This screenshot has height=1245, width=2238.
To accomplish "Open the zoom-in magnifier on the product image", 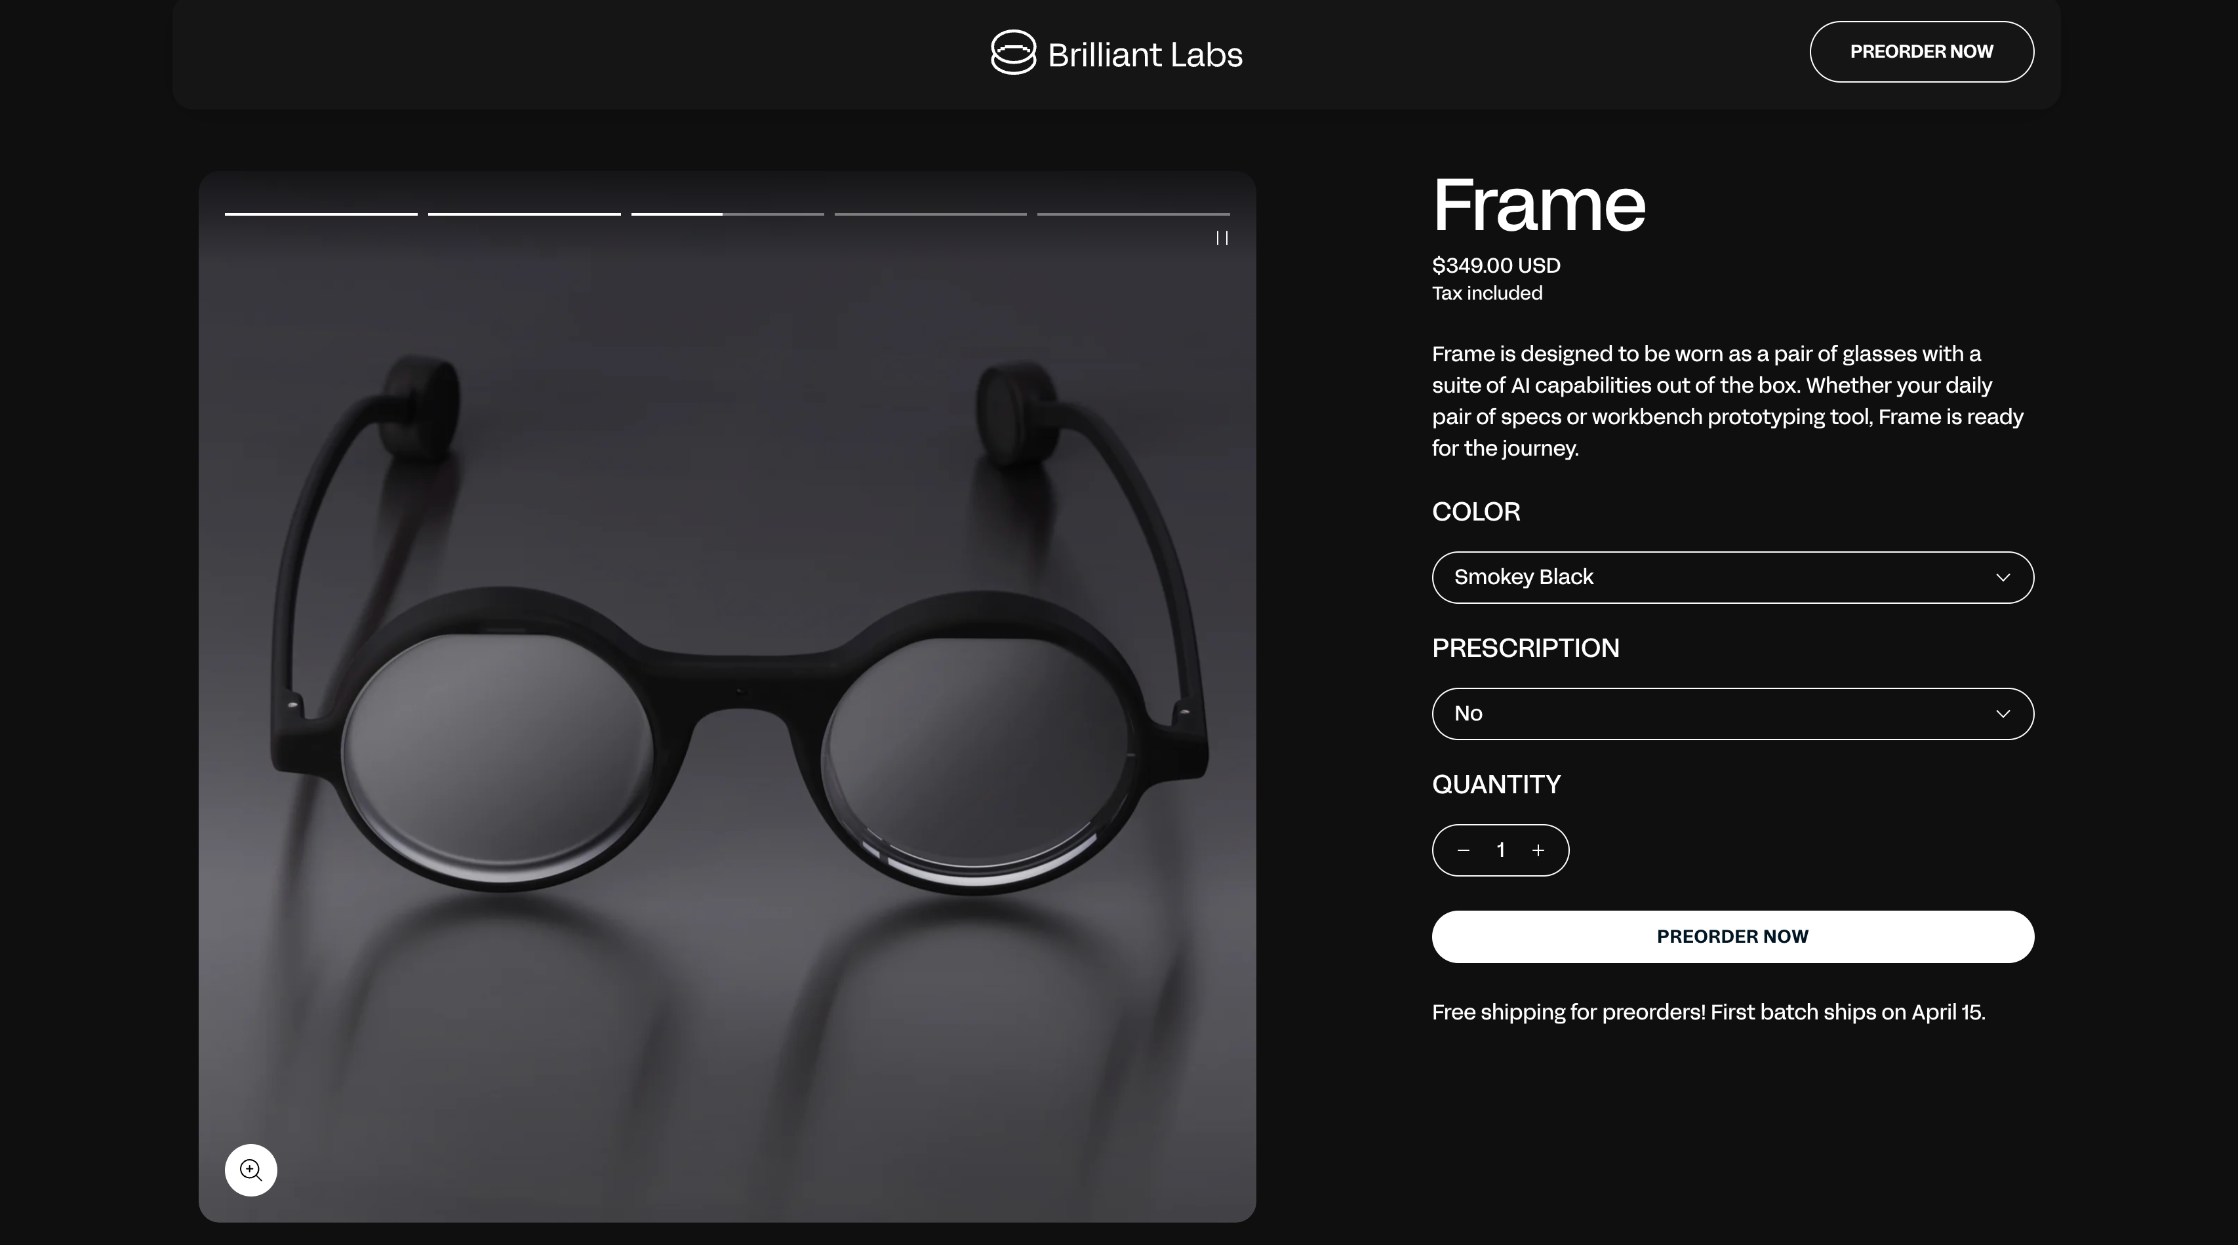I will coord(250,1170).
